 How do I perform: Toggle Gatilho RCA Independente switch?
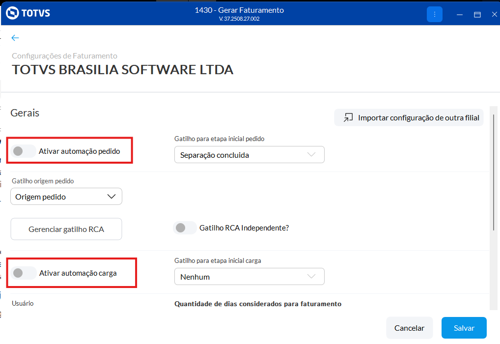pos(185,228)
